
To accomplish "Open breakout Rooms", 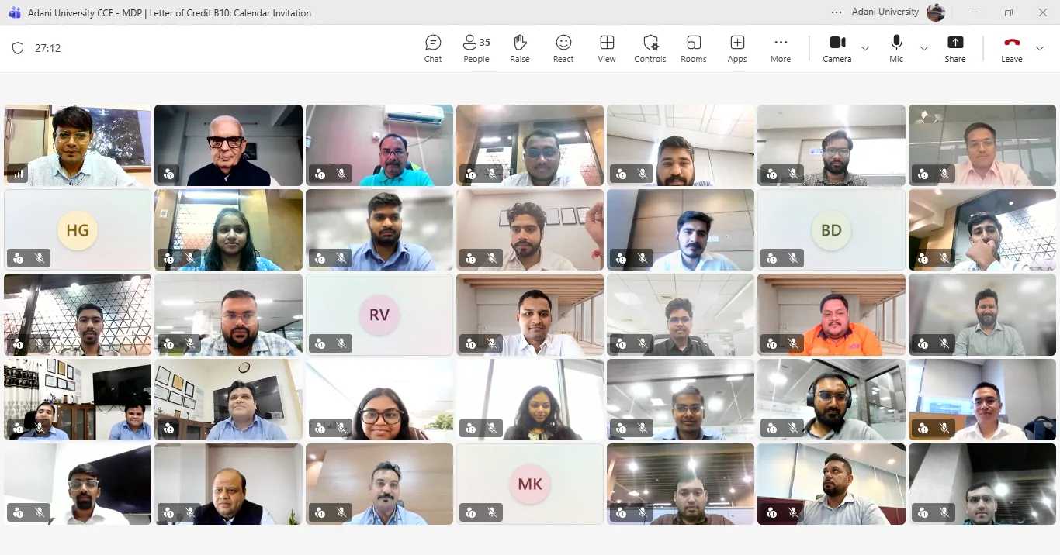I will [694, 48].
